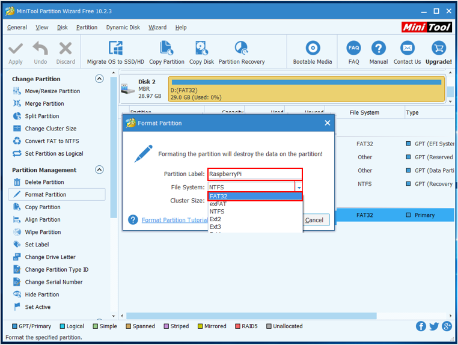Viewport: 458px width, 345px height.
Task: Select NTFS option in dropdown list
Action: pos(255,212)
